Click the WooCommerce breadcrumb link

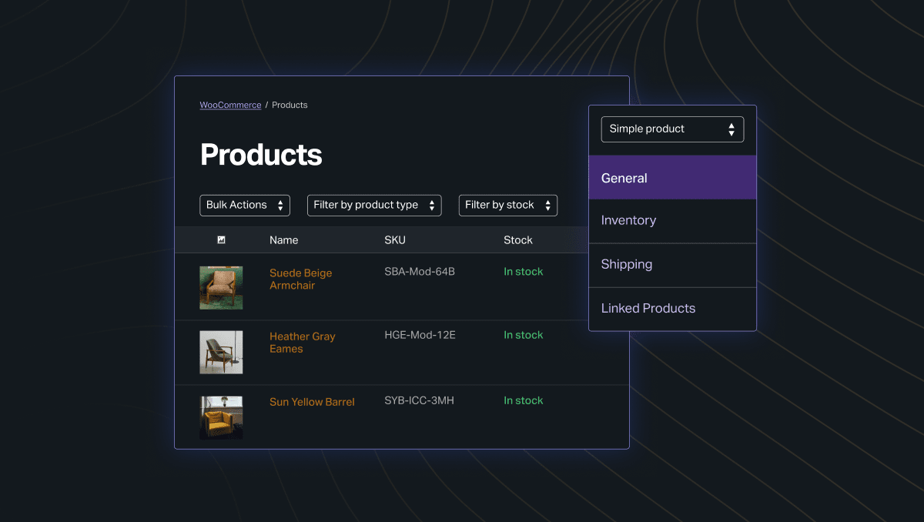[230, 105]
